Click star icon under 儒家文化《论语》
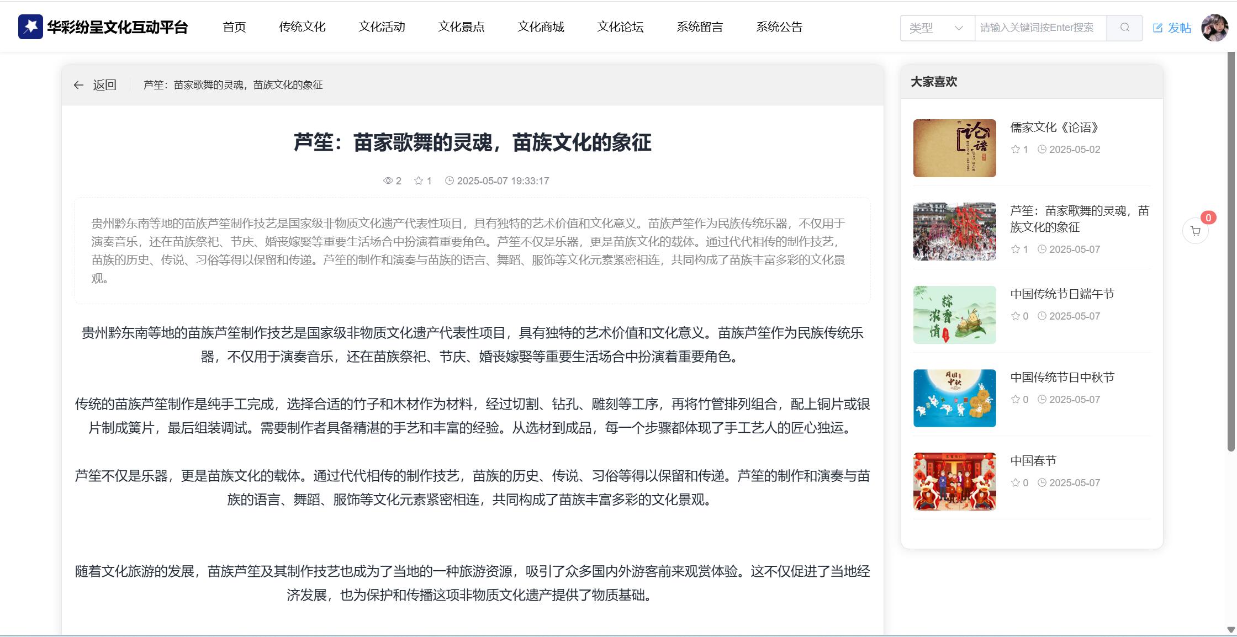This screenshot has height=637, width=1237. click(1015, 149)
